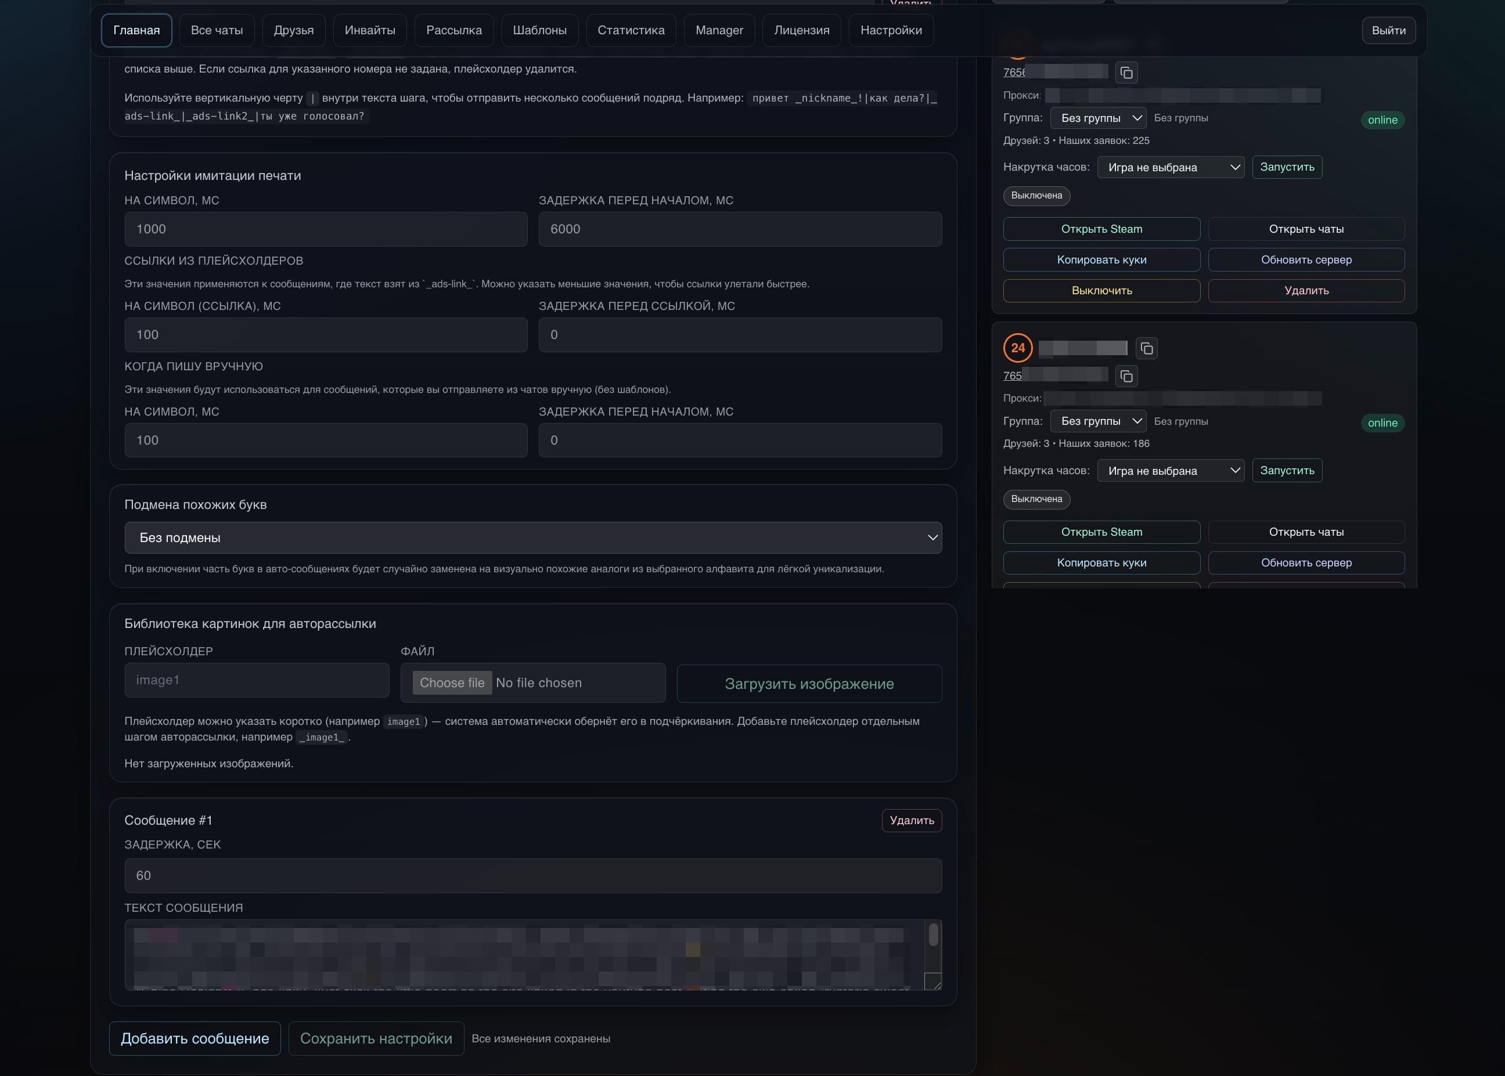This screenshot has height=1076, width=1505.
Task: Open the Рассылка tab
Action: click(454, 31)
